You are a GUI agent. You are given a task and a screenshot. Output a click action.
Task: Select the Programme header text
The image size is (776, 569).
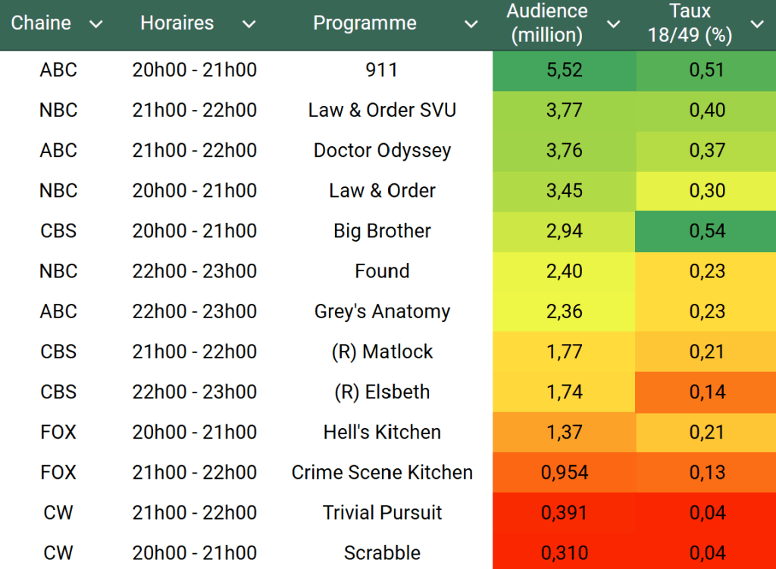[365, 23]
